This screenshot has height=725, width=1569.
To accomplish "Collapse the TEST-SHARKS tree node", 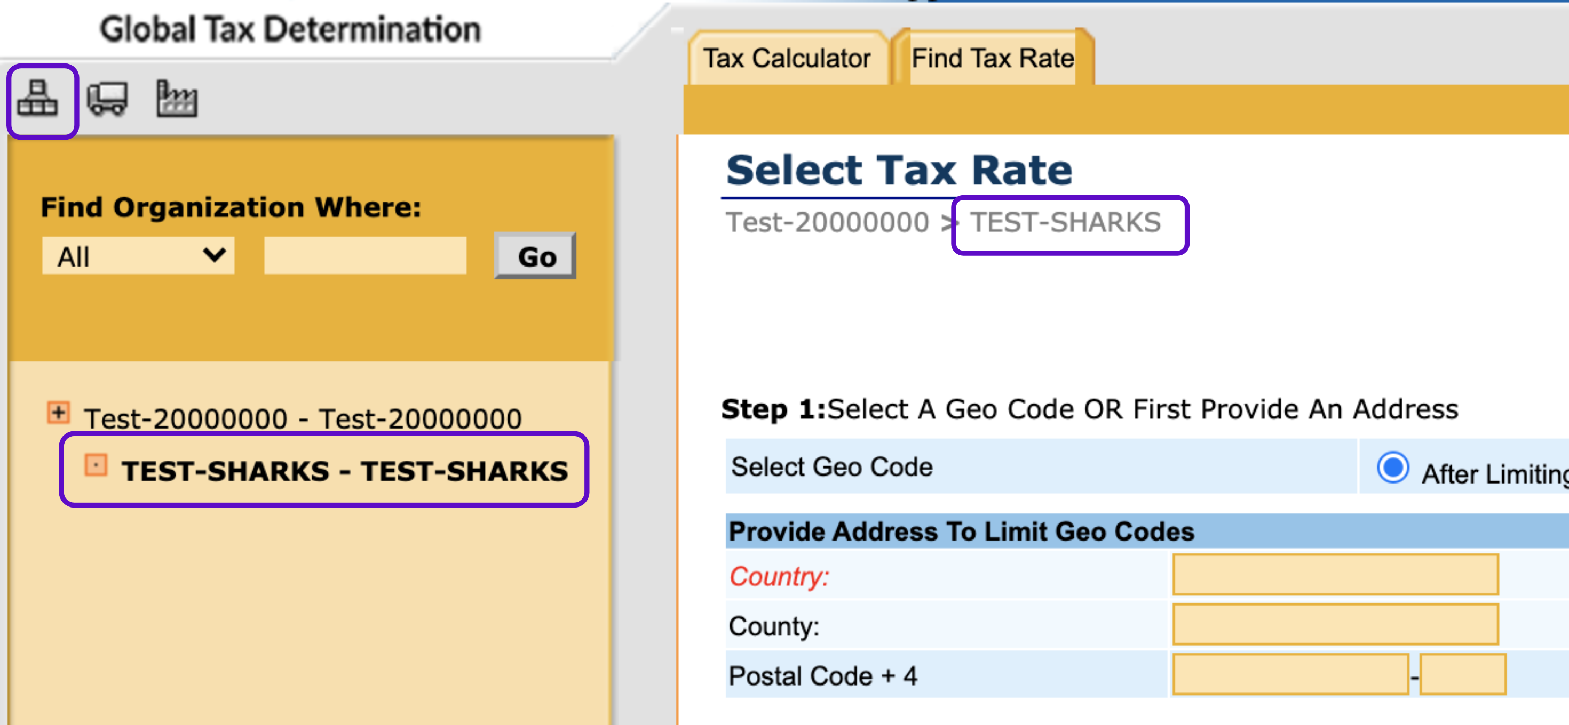I will pos(96,465).
